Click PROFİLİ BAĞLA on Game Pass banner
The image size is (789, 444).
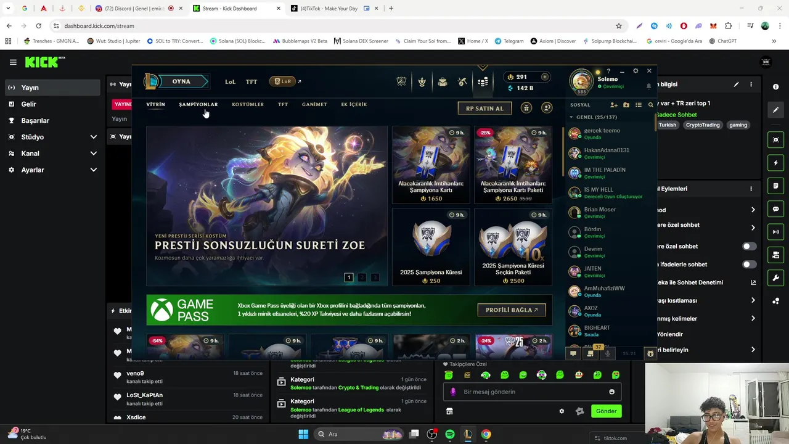click(x=512, y=310)
